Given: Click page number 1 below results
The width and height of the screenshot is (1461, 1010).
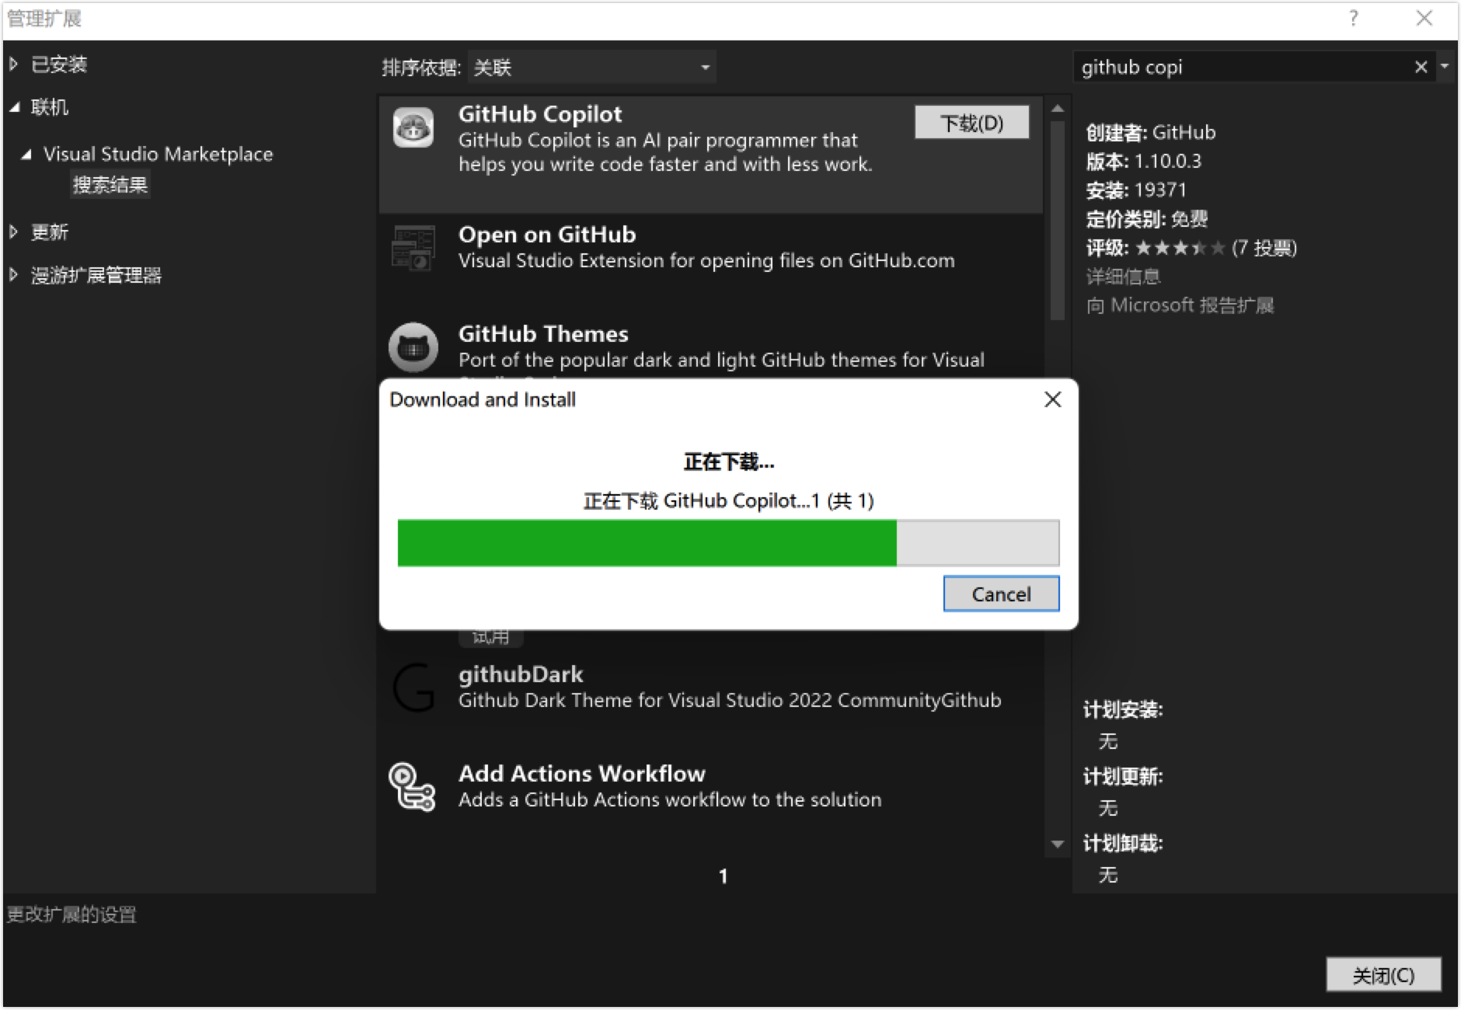Looking at the screenshot, I should click(723, 876).
